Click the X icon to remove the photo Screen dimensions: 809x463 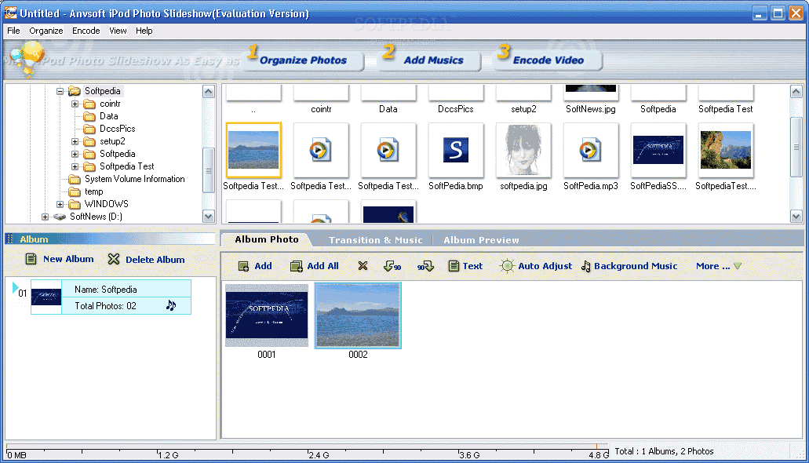pyautogui.click(x=363, y=266)
